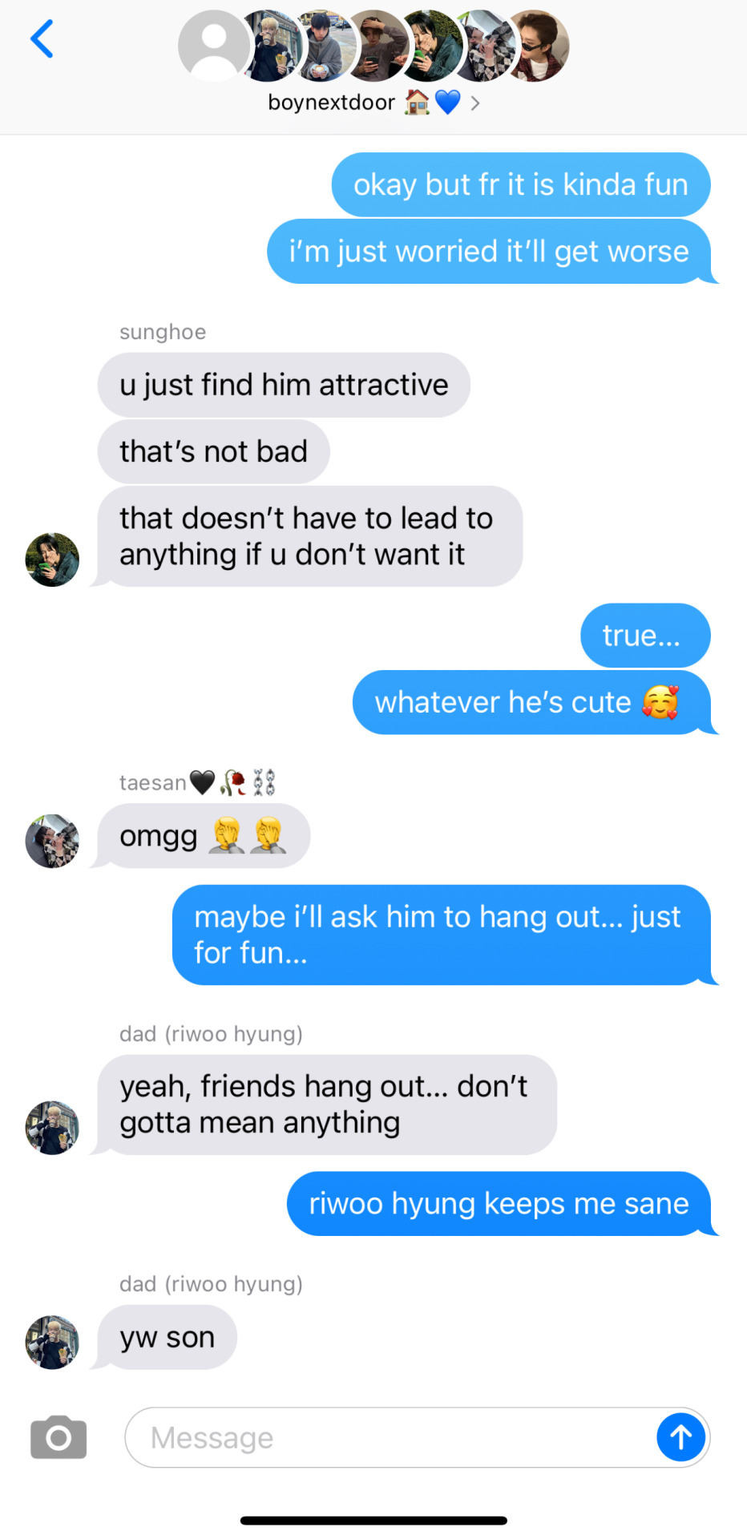Tap the 'true...' message bubble
This screenshot has height=1539, width=747.
(x=645, y=636)
